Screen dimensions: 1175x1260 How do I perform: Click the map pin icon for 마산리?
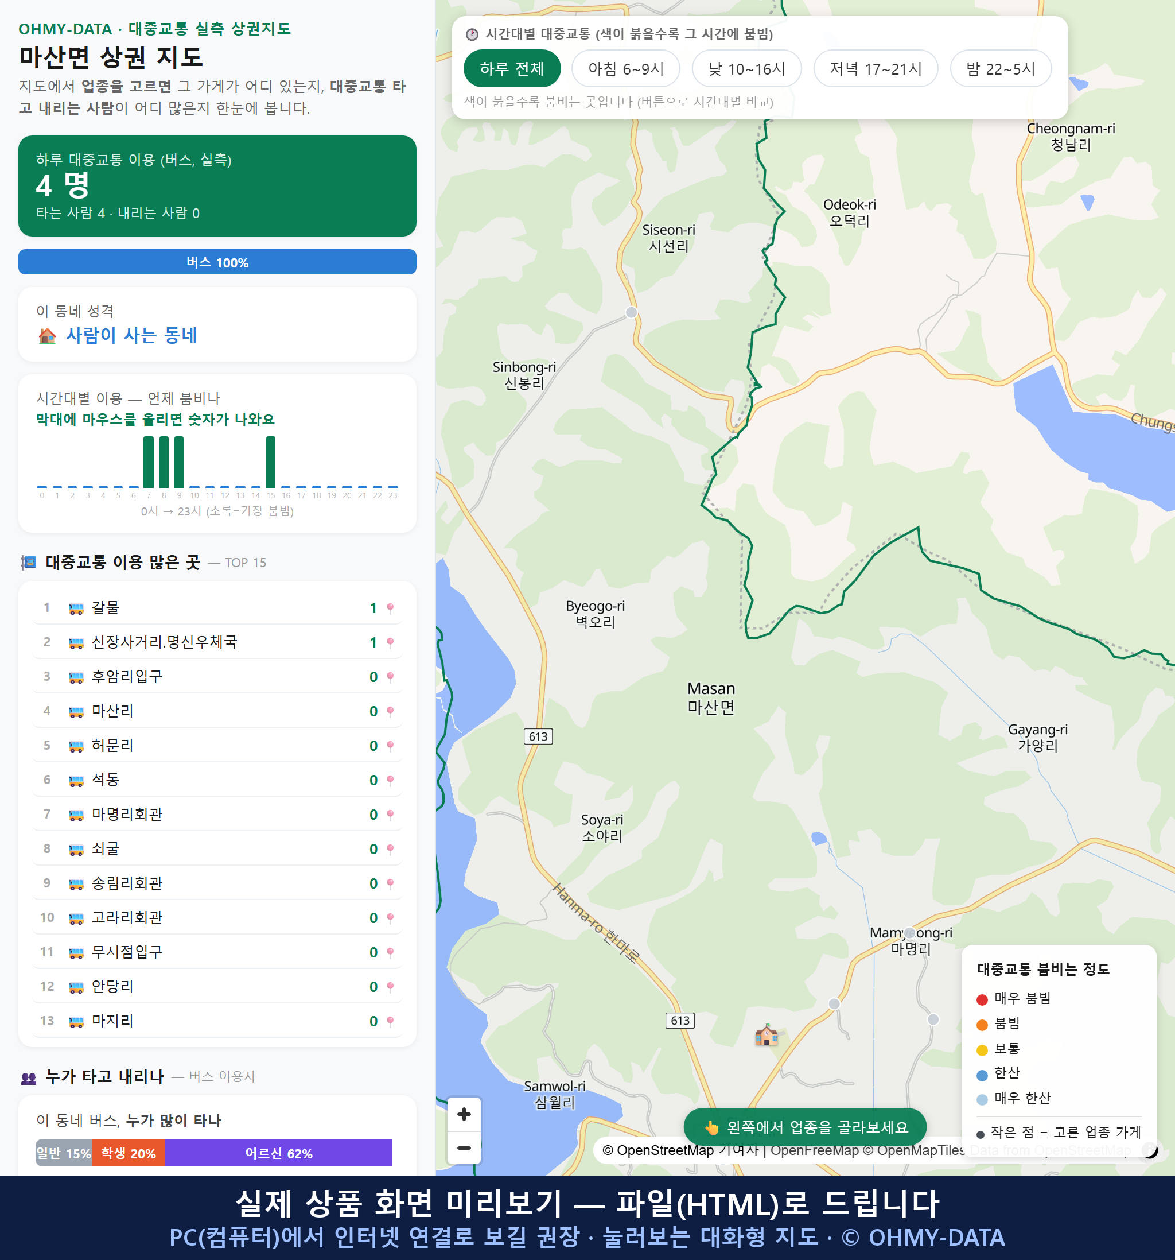pos(390,711)
